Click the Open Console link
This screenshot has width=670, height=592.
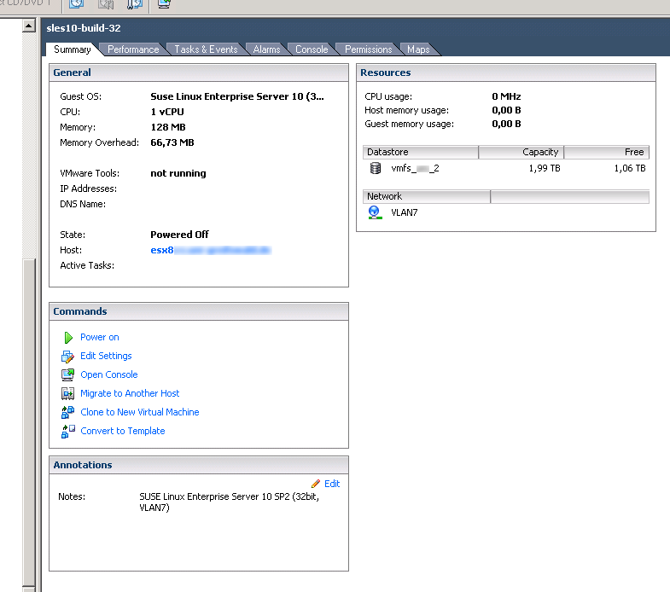coord(109,375)
